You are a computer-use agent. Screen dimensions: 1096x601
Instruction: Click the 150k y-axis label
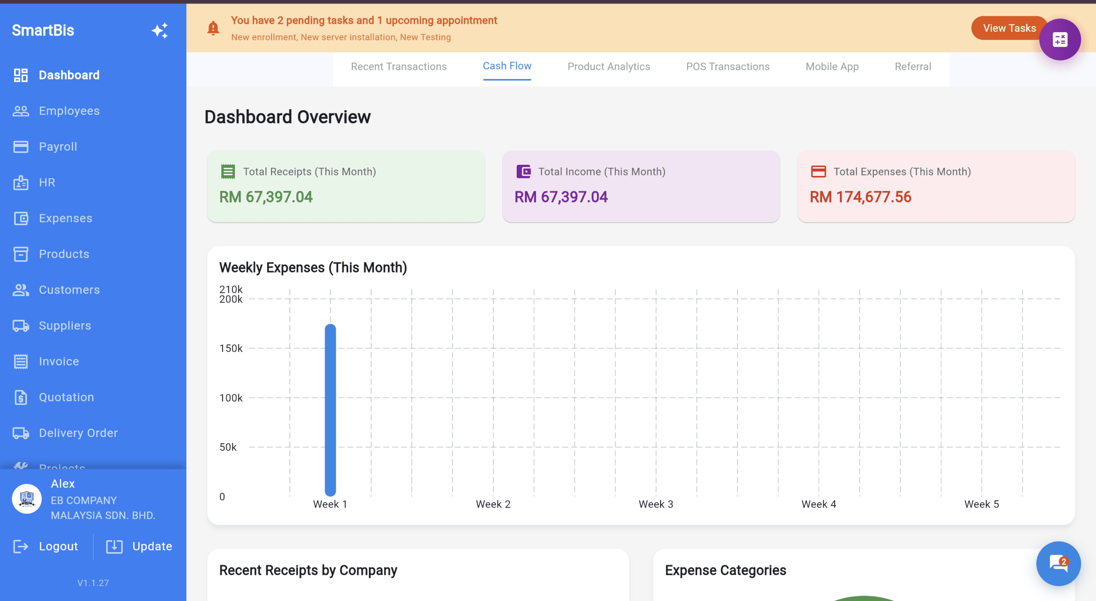point(231,348)
